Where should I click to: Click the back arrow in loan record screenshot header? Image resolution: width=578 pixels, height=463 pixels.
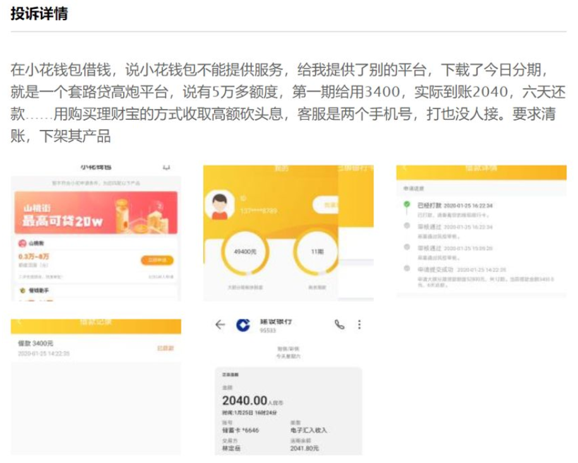20,322
